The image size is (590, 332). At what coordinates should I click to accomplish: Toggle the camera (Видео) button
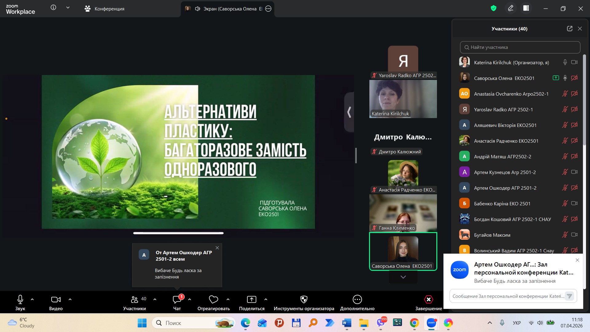[56, 299]
